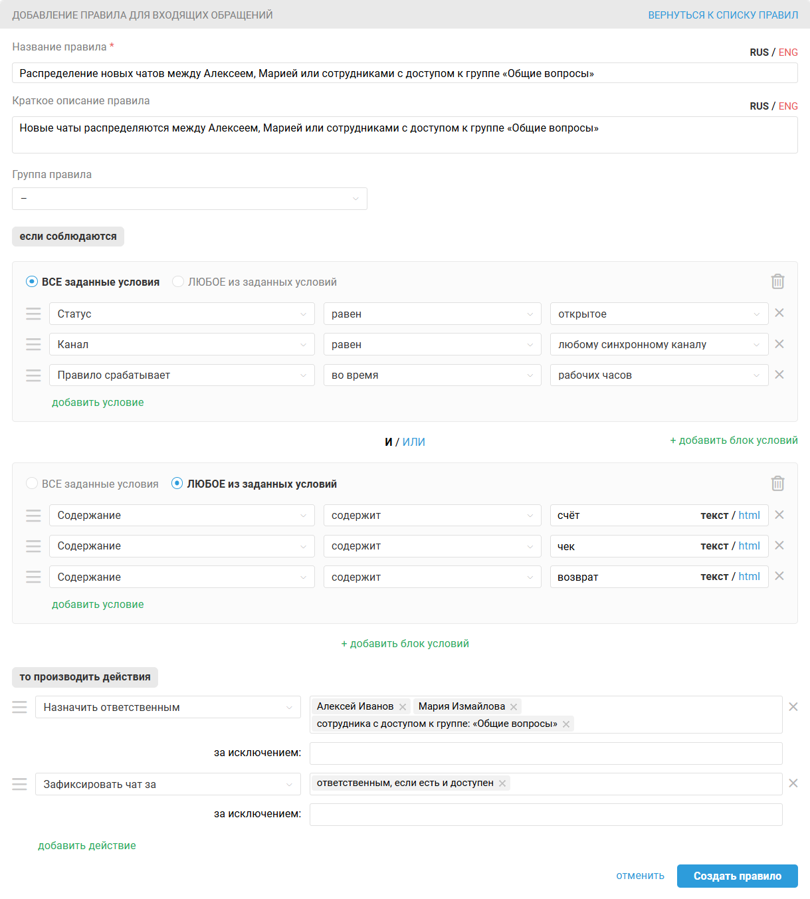810x899 pixels.
Task: Delete the Зафиксировать чат за action
Action: tap(793, 783)
